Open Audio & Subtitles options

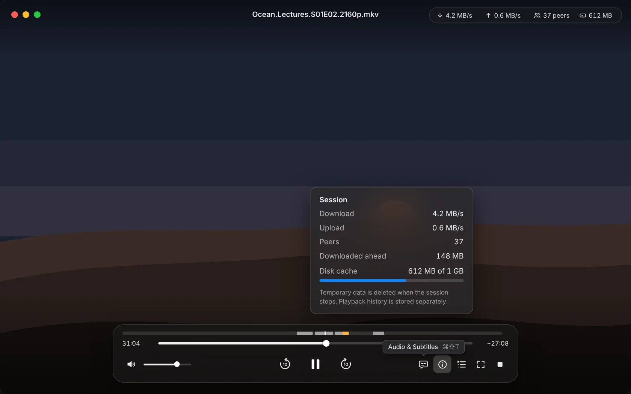423,364
